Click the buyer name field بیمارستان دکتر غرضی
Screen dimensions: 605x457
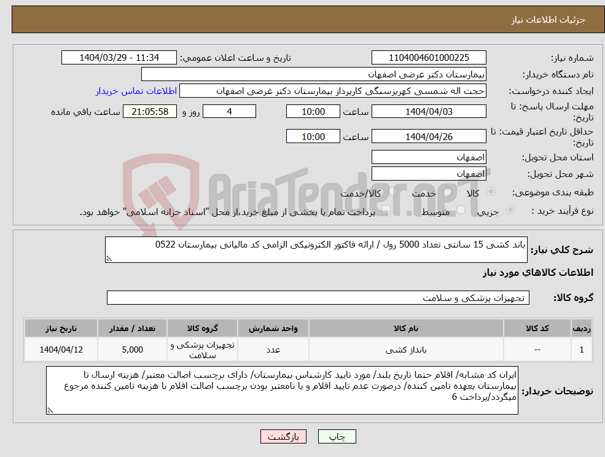pyautogui.click(x=314, y=74)
